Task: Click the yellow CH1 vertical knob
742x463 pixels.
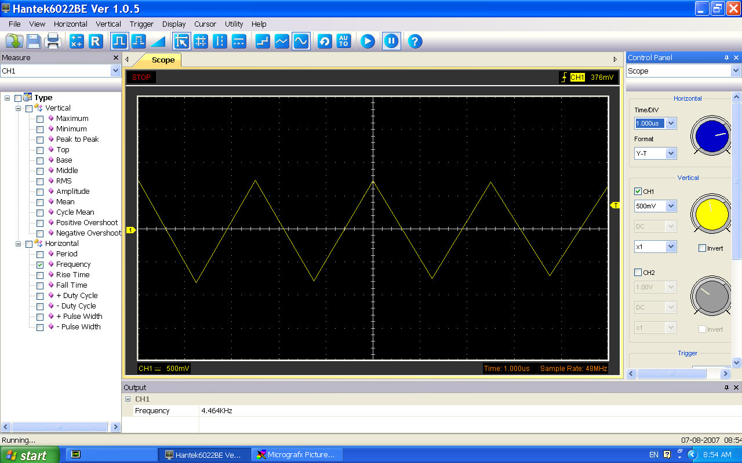Action: (x=711, y=214)
